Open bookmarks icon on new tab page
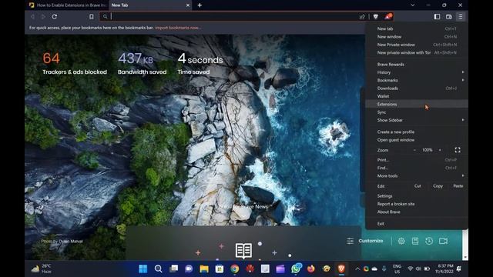The image size is (493, 277). click(415, 241)
